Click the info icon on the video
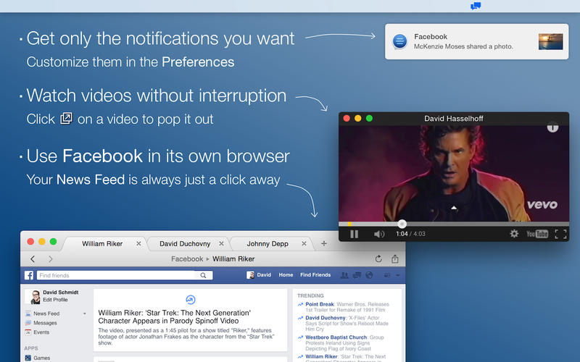Image resolution: width=580 pixels, height=362 pixels. point(552,127)
